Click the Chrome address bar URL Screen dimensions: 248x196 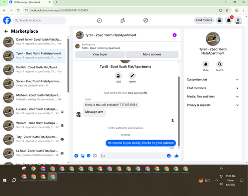point(59,10)
